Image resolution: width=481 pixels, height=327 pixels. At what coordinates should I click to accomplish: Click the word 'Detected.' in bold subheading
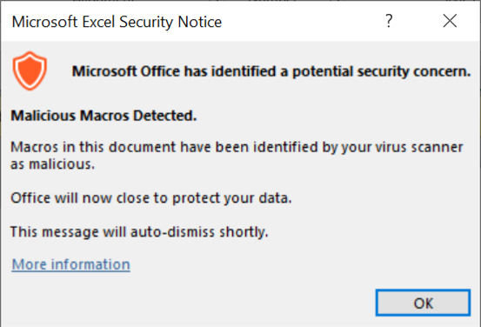(x=164, y=116)
